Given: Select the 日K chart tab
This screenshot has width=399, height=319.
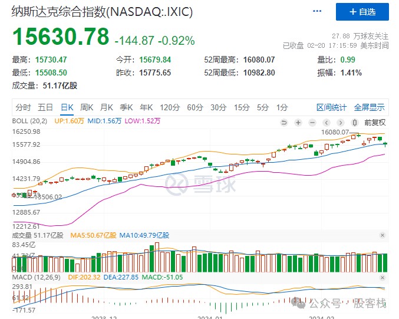Looking at the screenshot, I should pos(67,107).
